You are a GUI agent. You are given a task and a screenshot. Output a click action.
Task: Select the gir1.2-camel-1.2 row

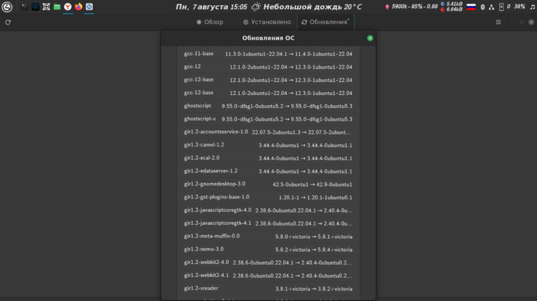point(268,145)
